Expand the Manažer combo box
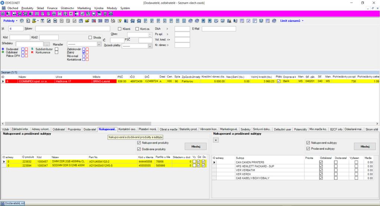 (99, 44)
